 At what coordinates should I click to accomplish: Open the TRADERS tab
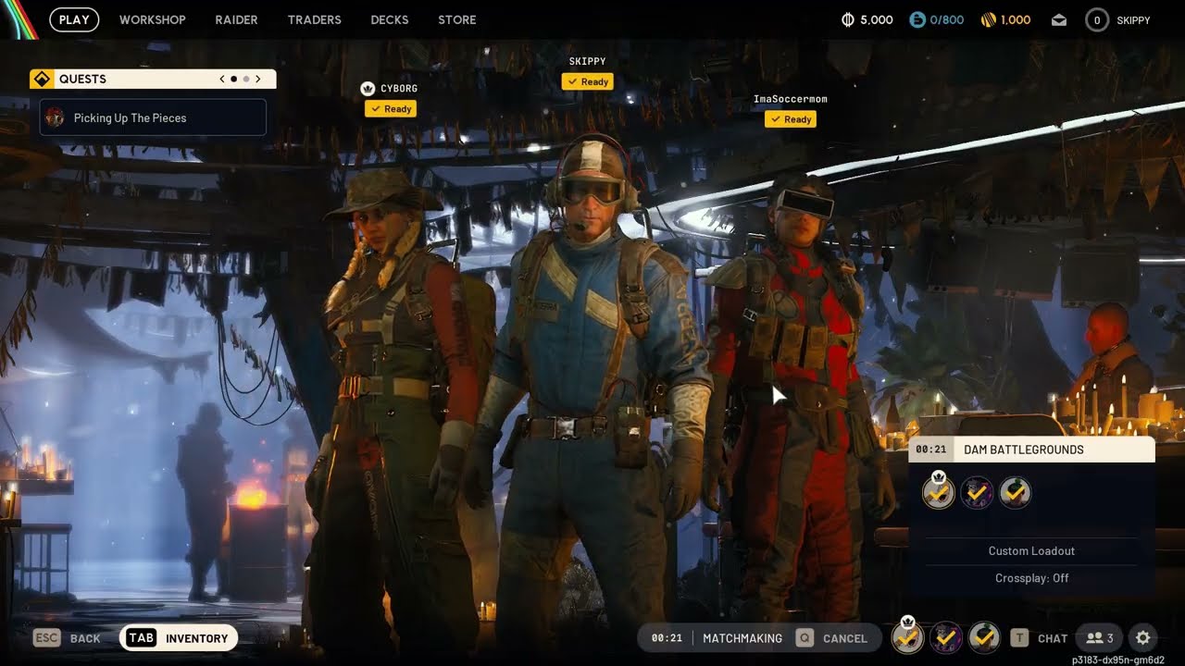pyautogui.click(x=315, y=19)
